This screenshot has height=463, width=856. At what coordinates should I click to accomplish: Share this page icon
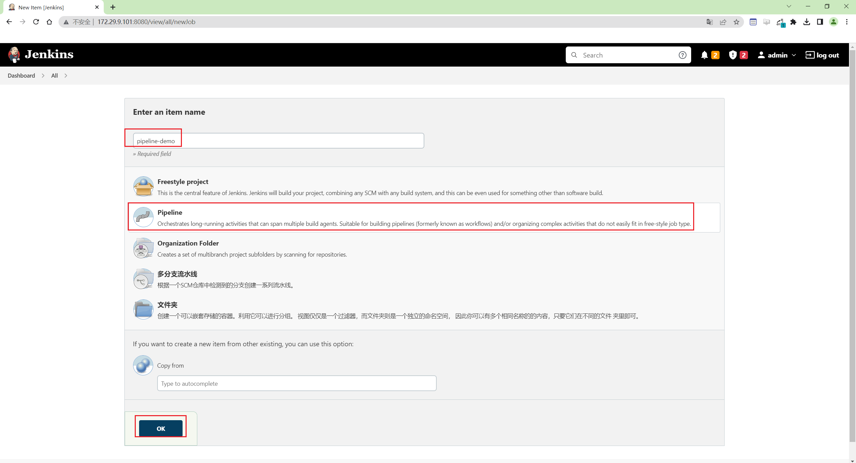click(723, 22)
